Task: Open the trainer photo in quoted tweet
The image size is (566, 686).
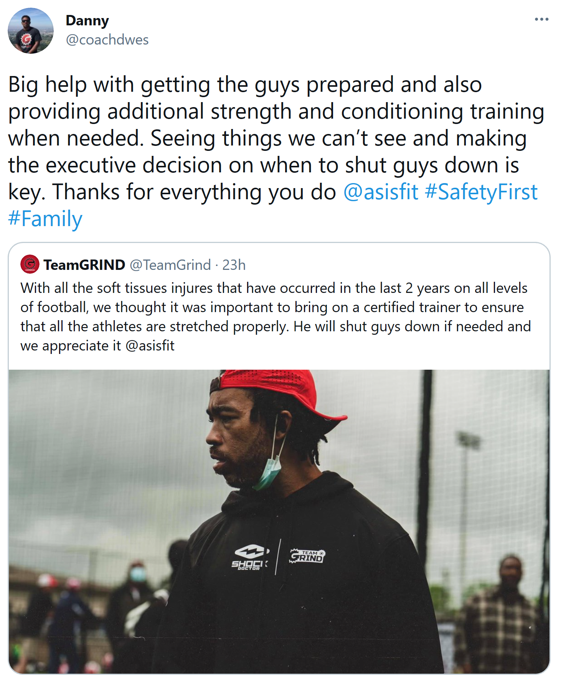Action: (279, 521)
